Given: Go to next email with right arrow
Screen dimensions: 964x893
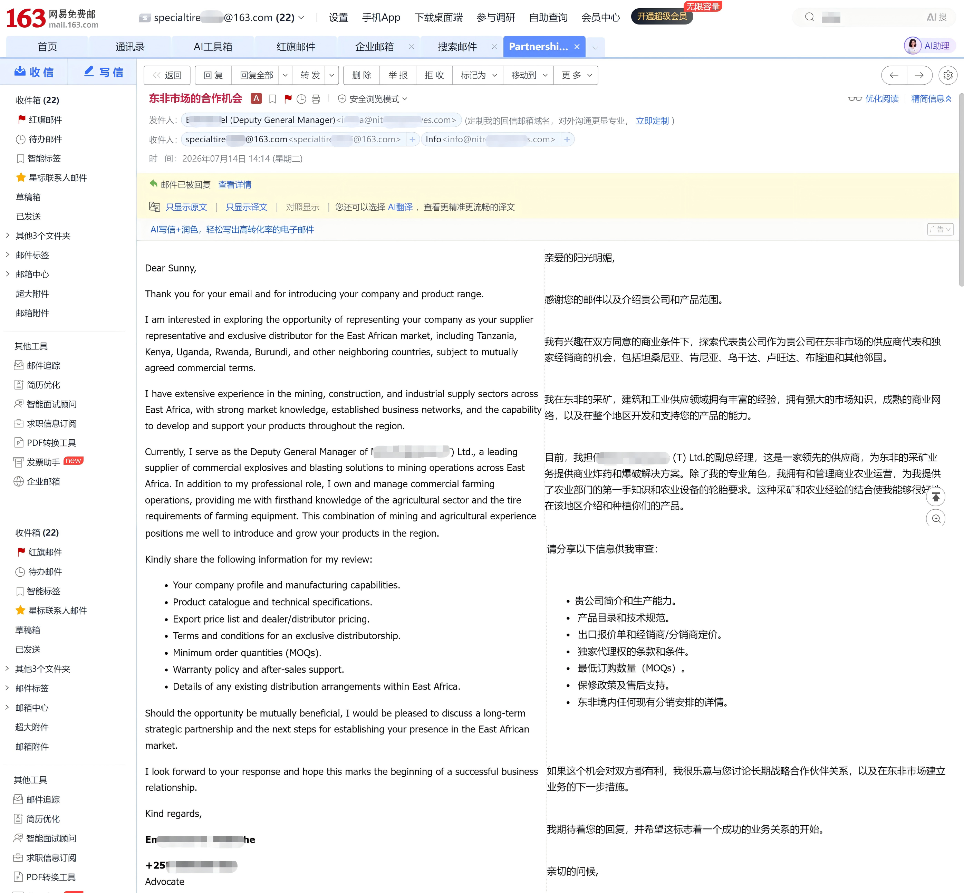Looking at the screenshot, I should 919,75.
